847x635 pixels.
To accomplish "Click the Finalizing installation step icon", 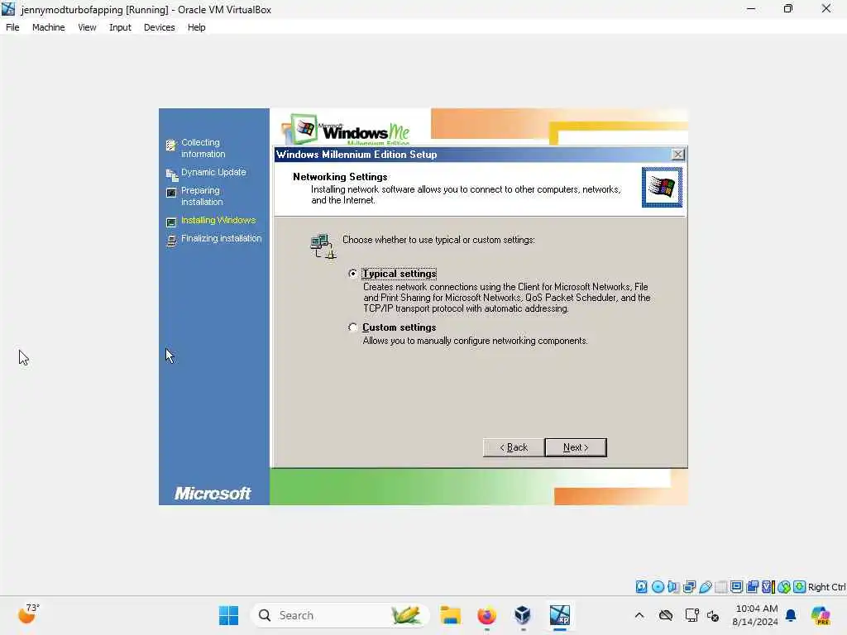I will coord(171,241).
